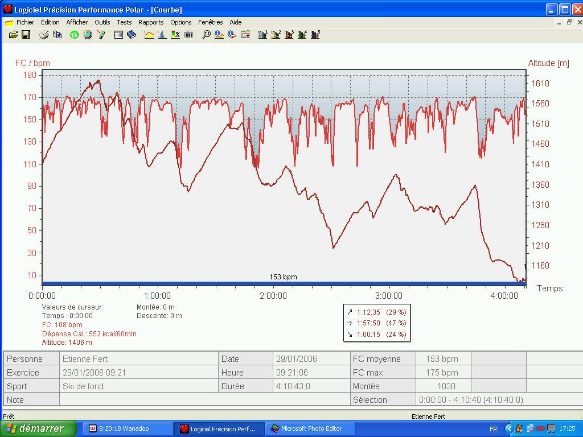Open the calendar icon in toolbar

tap(118, 35)
